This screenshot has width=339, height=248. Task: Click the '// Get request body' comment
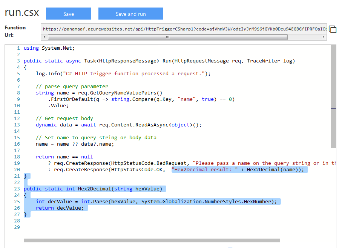coord(64,119)
